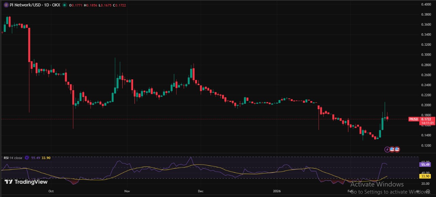
Task: Toggle the PIUSD price label on price axis
Action: coord(414,119)
